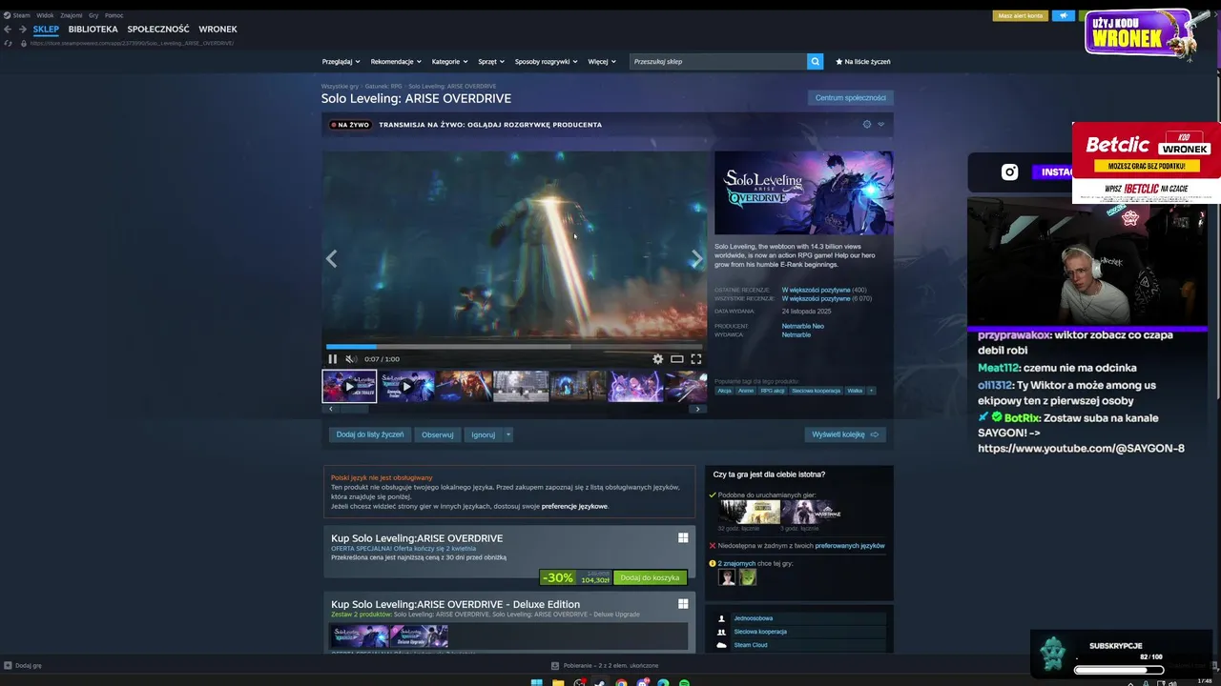Switch to BIBLIOTEKA tab

(x=93, y=30)
